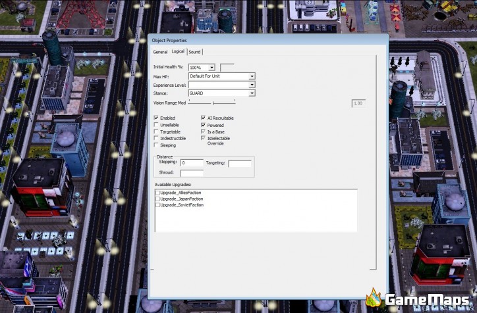
Task: Enable the Targetable checkbox
Action: [x=156, y=132]
